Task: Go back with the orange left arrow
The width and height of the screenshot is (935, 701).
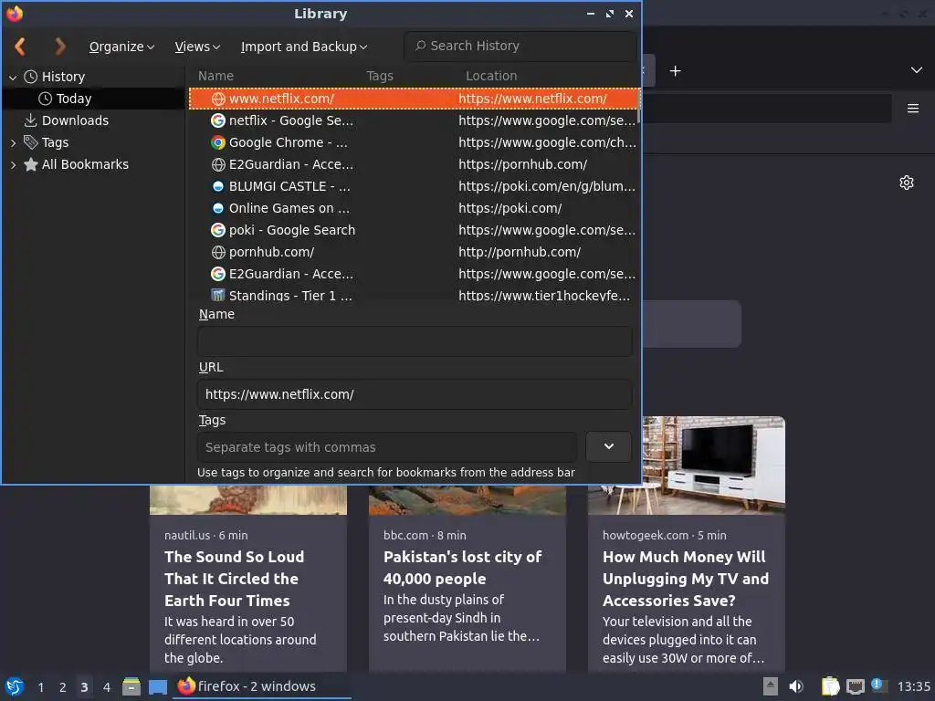Action: click(x=20, y=47)
